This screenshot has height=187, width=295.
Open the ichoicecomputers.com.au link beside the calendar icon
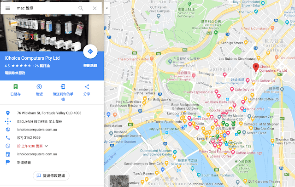pyautogui.click(x=37, y=154)
